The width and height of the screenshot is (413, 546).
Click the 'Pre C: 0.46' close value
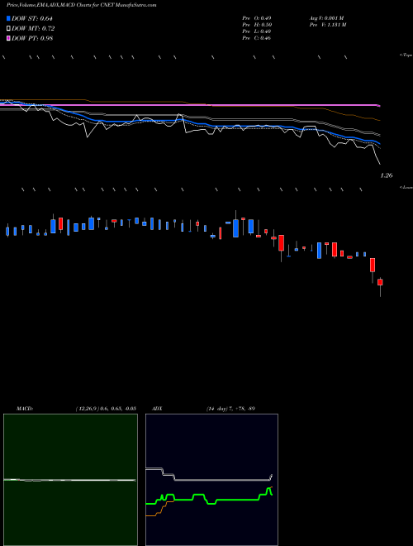(x=257, y=38)
